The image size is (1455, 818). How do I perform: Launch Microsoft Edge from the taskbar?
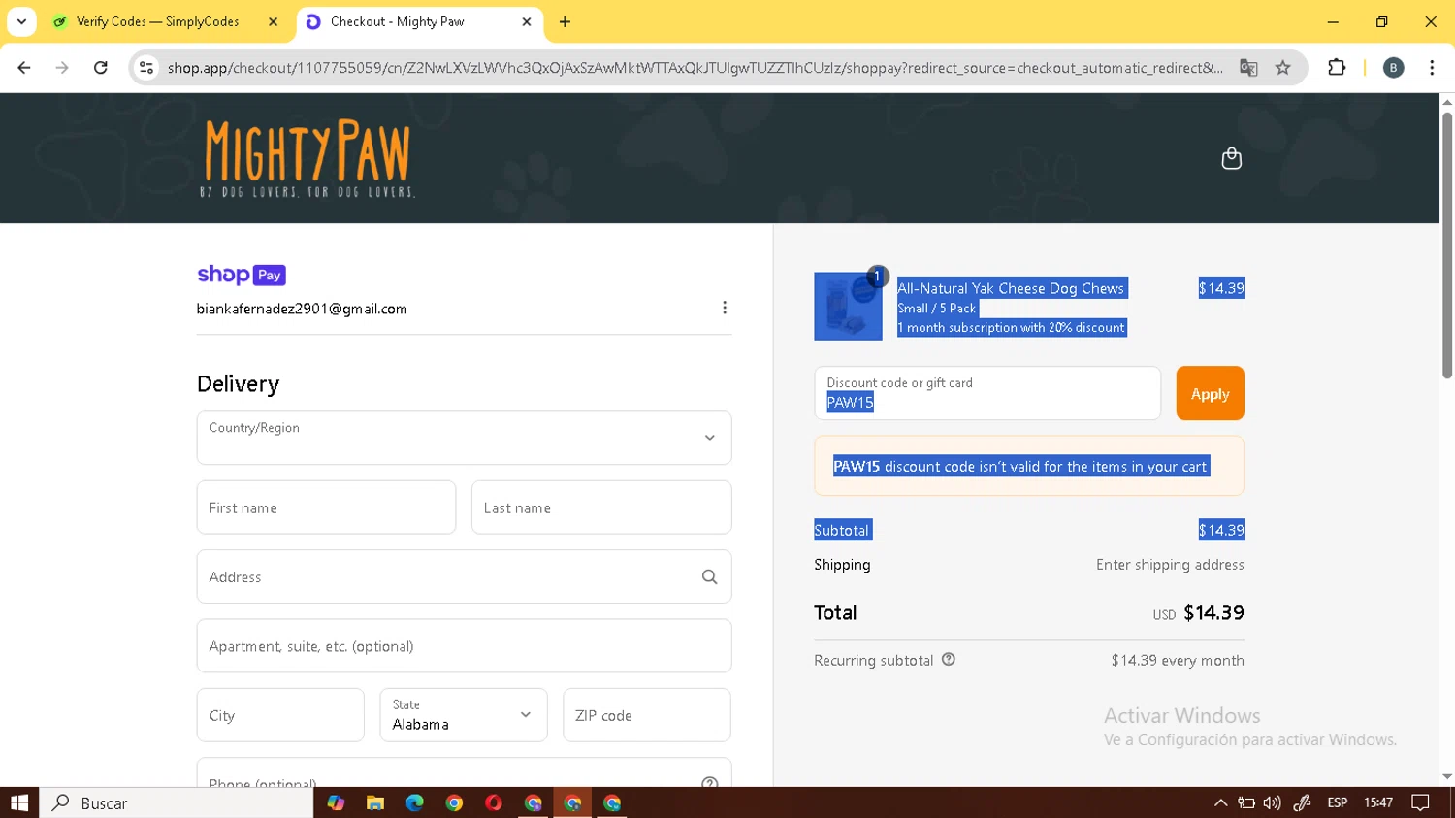[414, 802]
